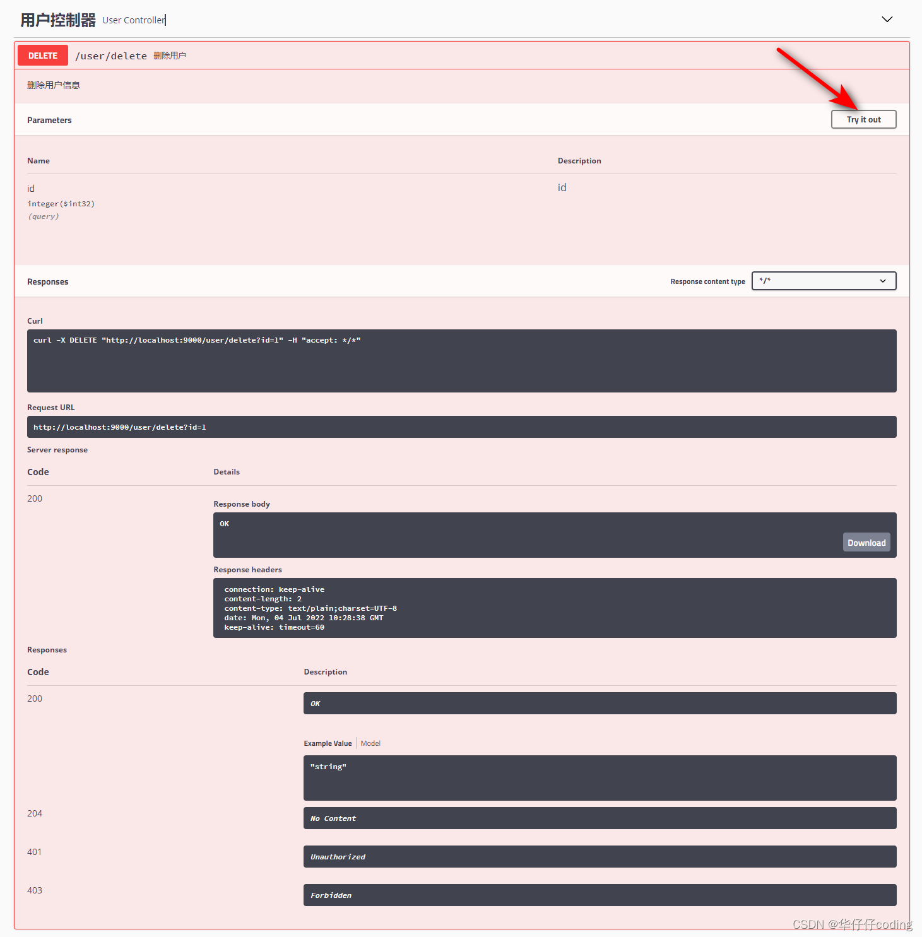Open the Response content type dropdown
Screen dimensions: 922x937
click(x=824, y=281)
